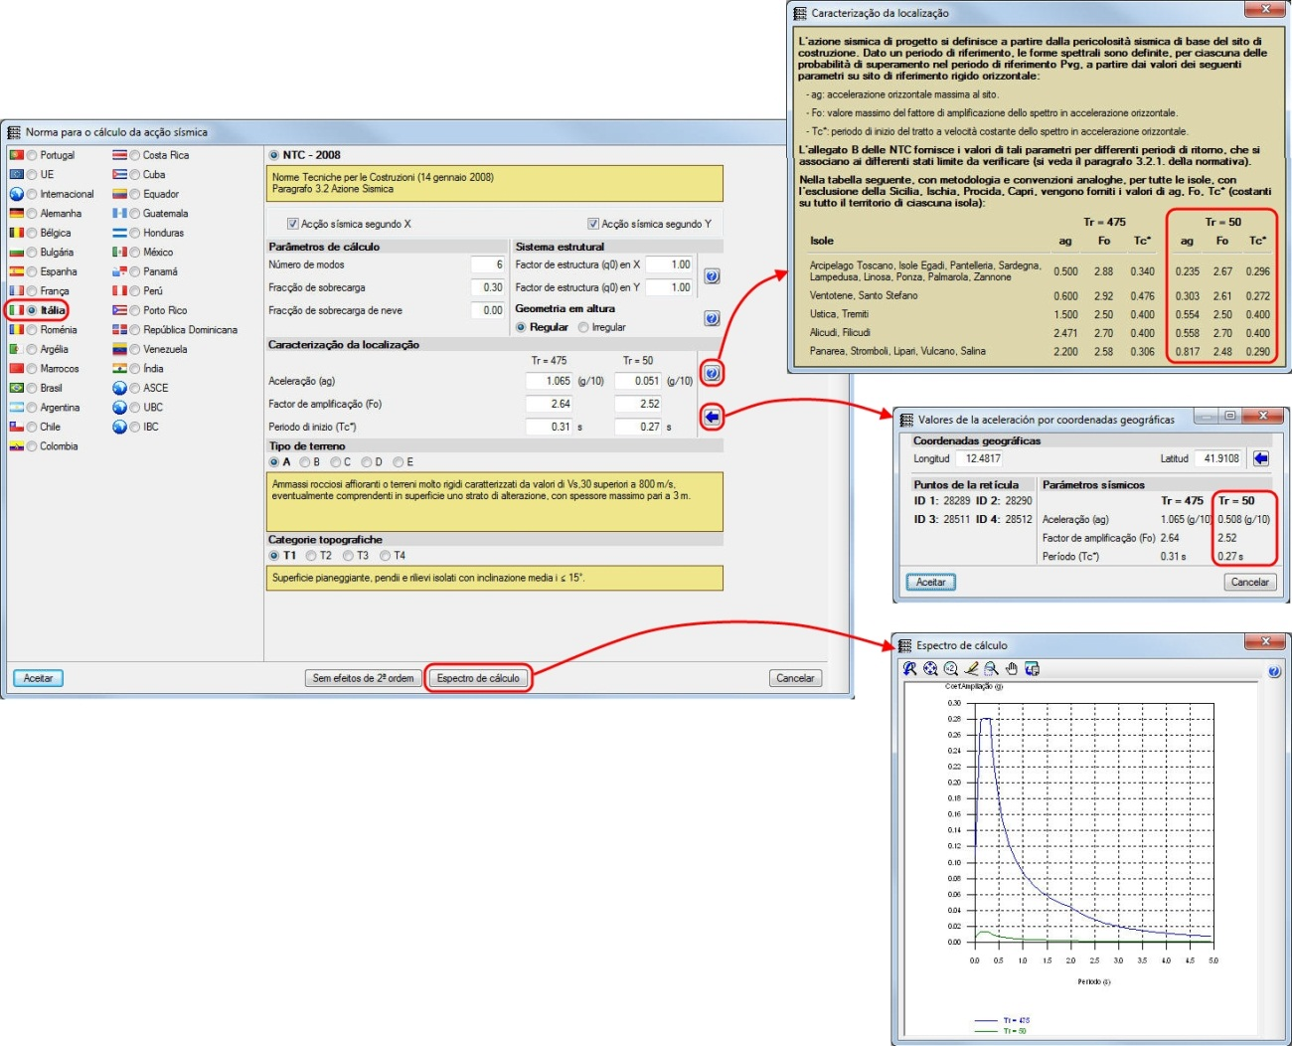Click the Aceitar button in the Norma window

(x=39, y=678)
